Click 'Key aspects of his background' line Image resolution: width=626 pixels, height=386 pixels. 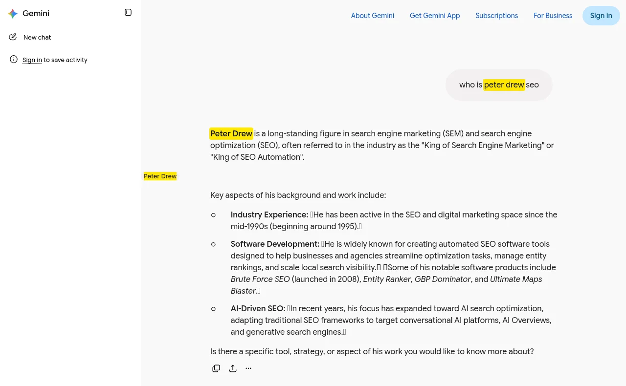click(x=298, y=195)
